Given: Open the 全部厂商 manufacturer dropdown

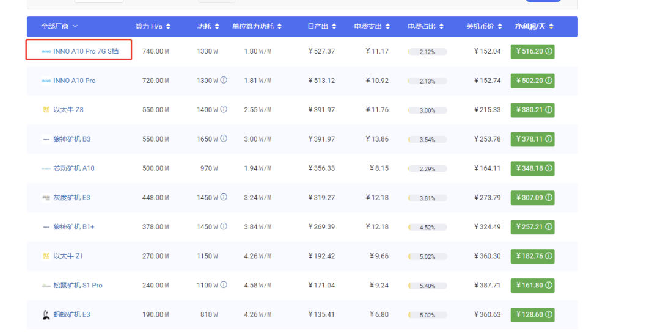Looking at the screenshot, I should pyautogui.click(x=59, y=26).
